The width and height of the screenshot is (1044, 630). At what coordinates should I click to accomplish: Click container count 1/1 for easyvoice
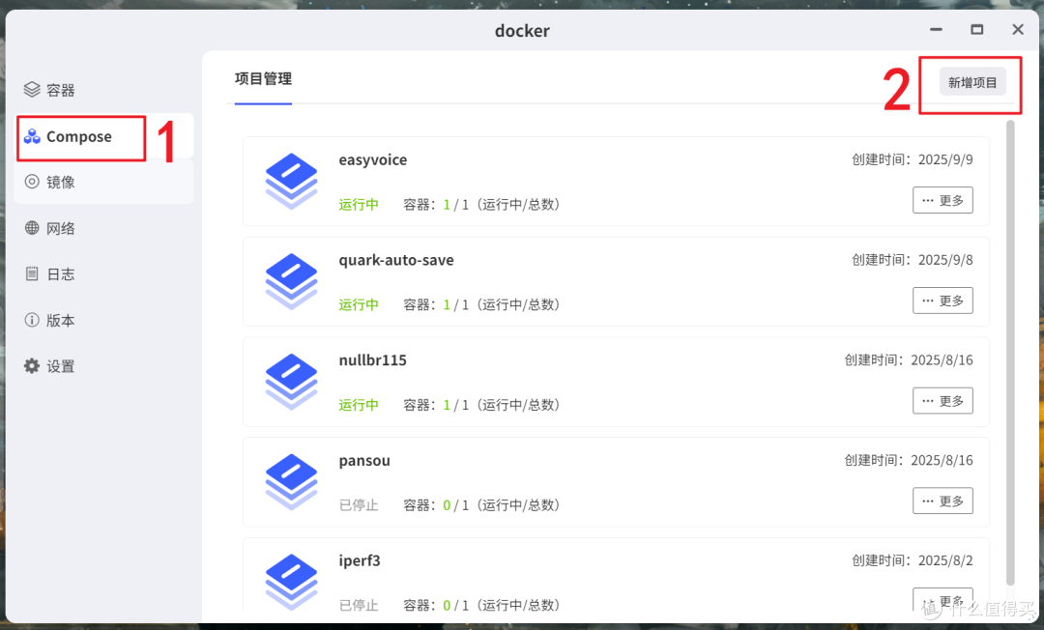[x=456, y=204]
